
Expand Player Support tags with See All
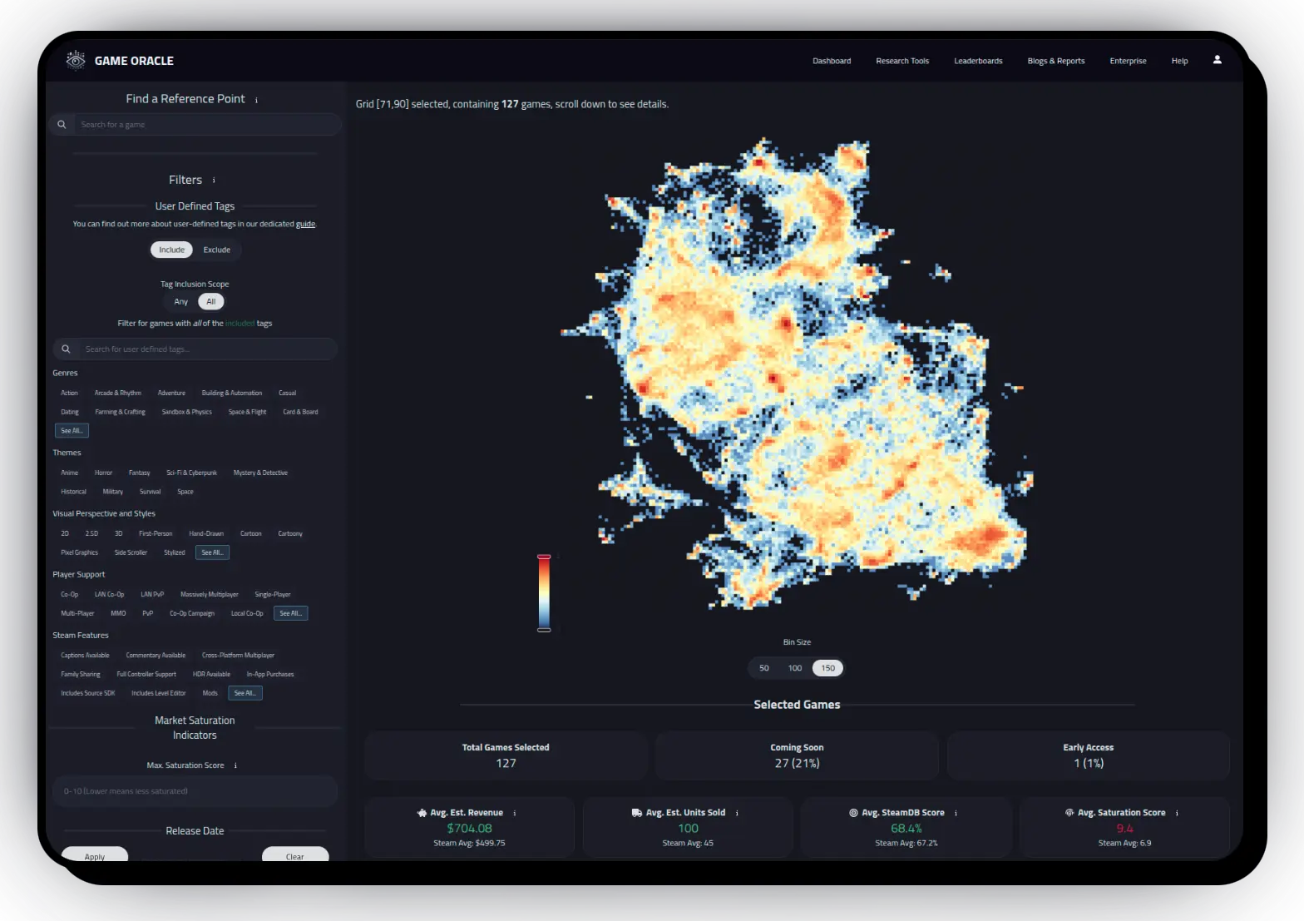(291, 613)
